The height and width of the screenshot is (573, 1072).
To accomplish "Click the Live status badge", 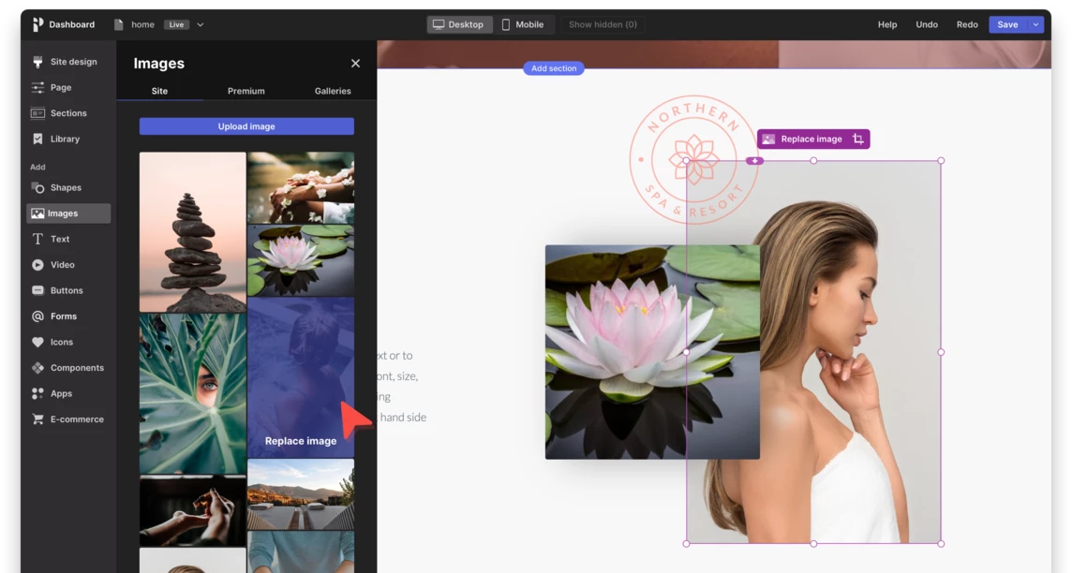I will click(176, 24).
